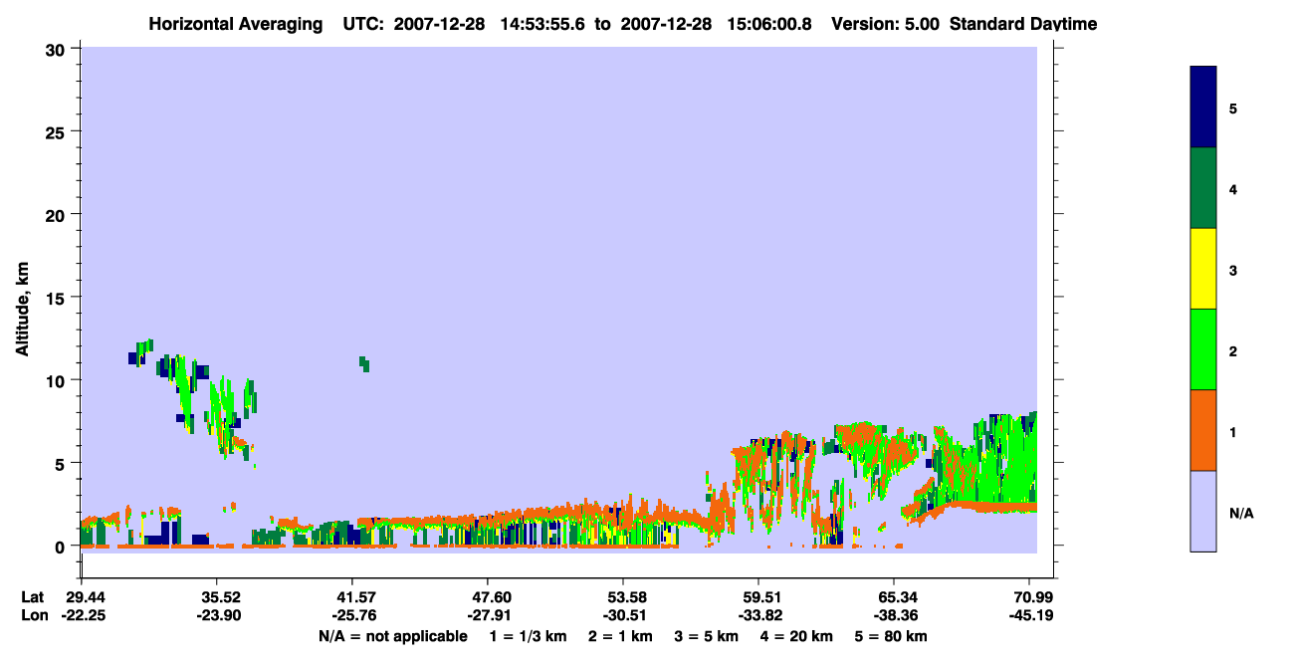Click the 'Horizontal Averaging' title text
The width and height of the screenshot is (1294, 664).
(238, 24)
